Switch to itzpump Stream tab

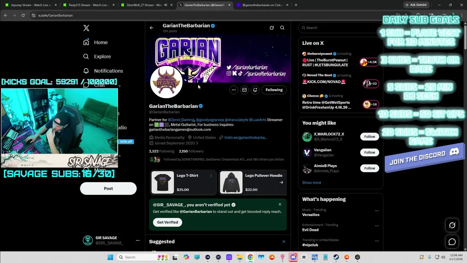(30, 5)
